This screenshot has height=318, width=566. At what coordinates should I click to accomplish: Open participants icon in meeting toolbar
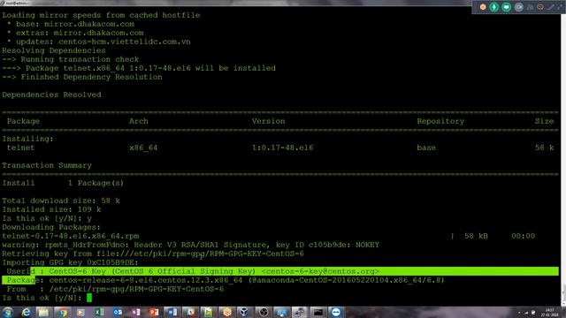pos(530,7)
